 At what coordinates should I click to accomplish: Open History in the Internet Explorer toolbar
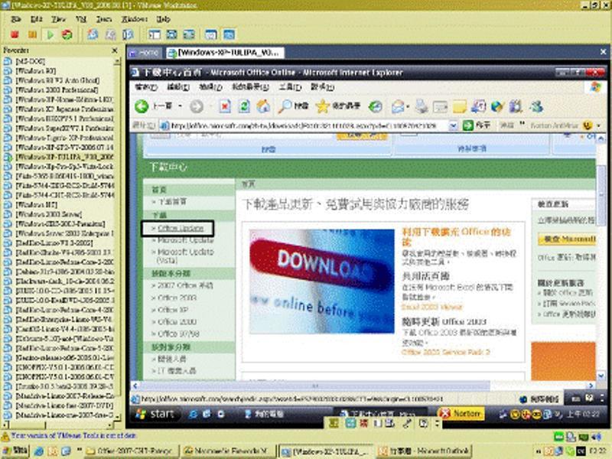coord(376,106)
